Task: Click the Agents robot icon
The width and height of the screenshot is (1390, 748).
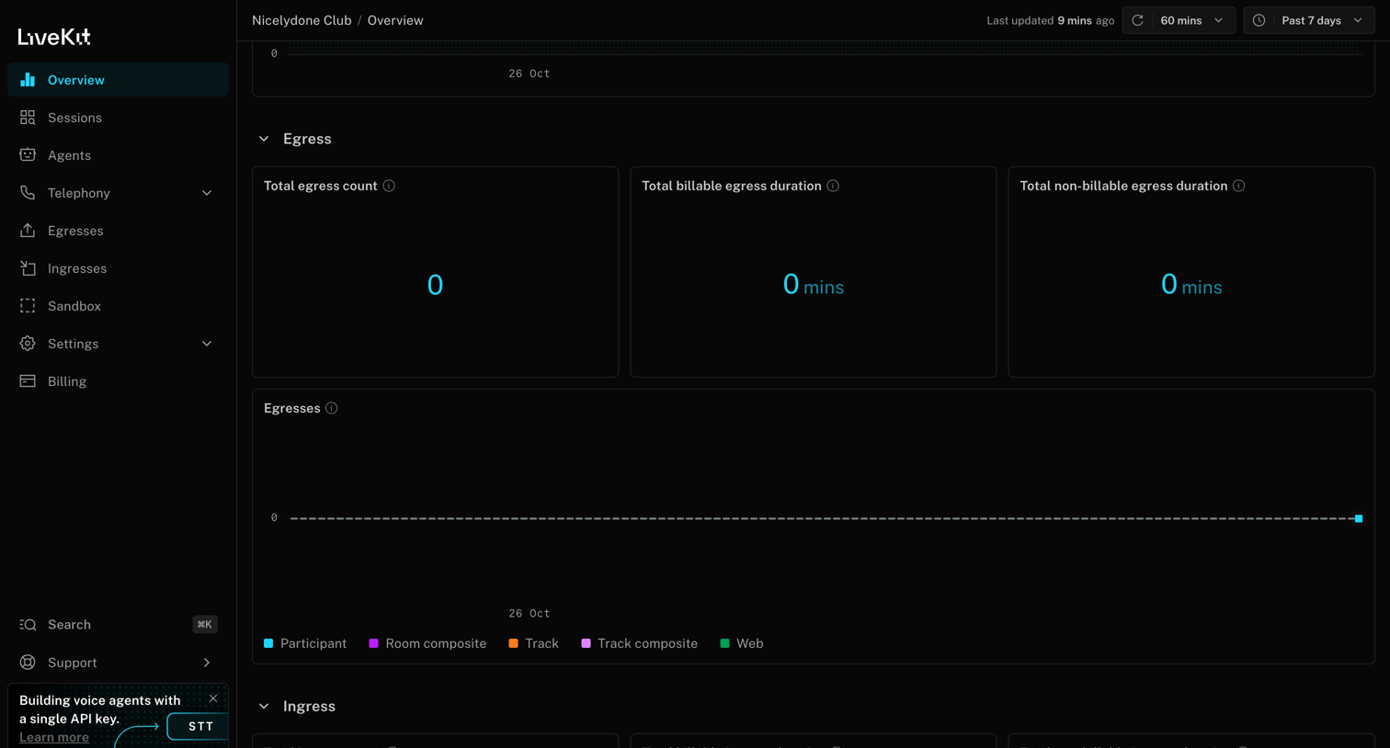Action: pos(28,155)
